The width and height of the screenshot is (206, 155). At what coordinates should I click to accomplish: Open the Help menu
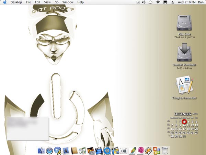tap(80, 2)
